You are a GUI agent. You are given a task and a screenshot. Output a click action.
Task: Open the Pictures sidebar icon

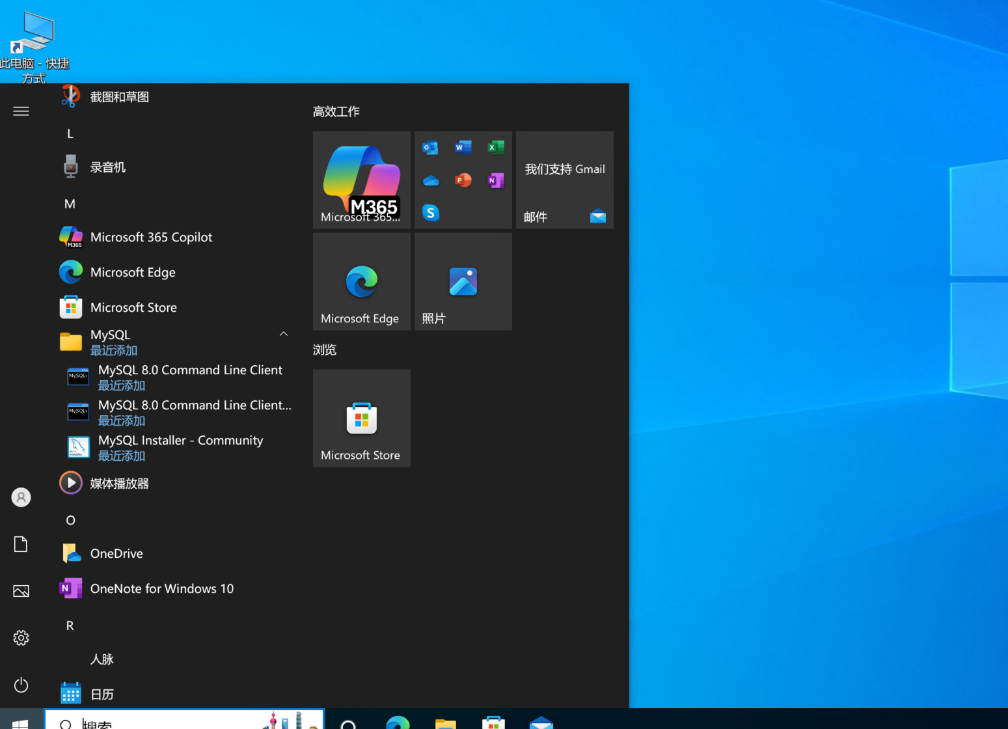point(21,591)
